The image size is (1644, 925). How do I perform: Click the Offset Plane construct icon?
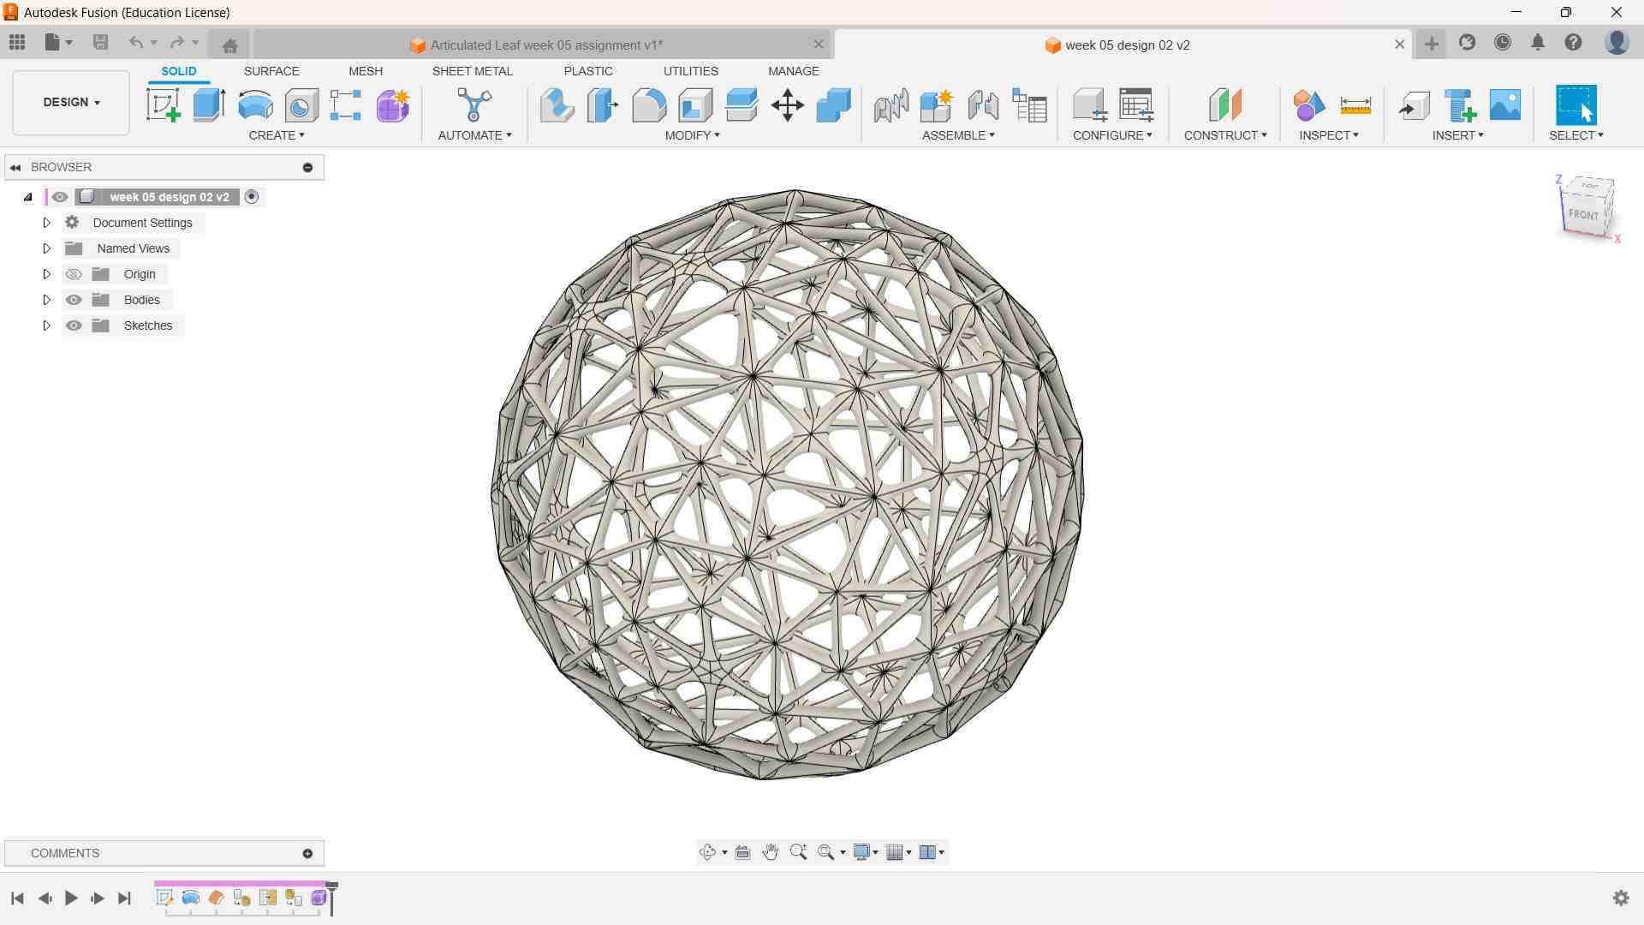click(1225, 105)
